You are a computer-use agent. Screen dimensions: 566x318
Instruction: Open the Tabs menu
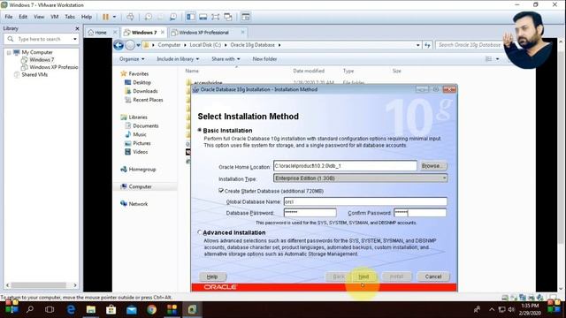(70, 17)
